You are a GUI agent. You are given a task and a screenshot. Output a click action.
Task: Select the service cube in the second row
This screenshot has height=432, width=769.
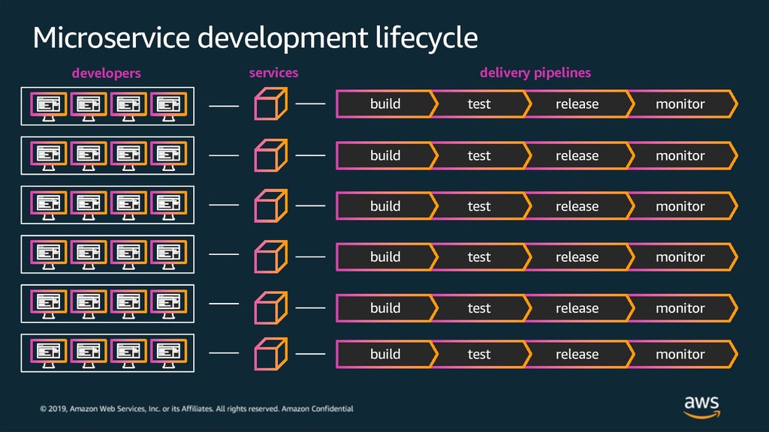[x=270, y=155]
